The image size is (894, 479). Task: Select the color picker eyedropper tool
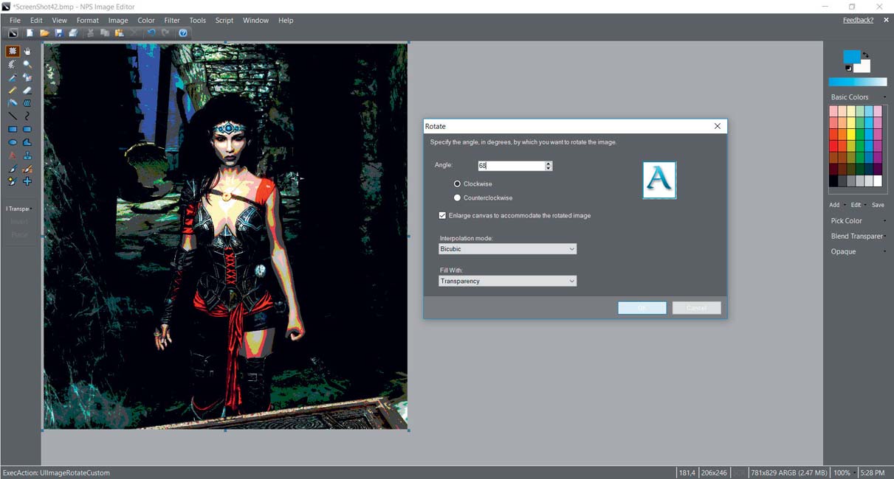click(13, 78)
